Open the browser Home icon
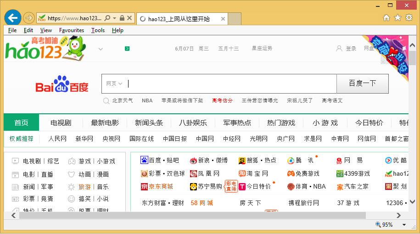Viewport: 420px width, 234px height. click(386, 18)
